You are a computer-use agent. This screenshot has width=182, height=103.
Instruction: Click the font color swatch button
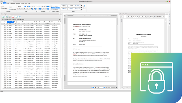coord(34,9)
